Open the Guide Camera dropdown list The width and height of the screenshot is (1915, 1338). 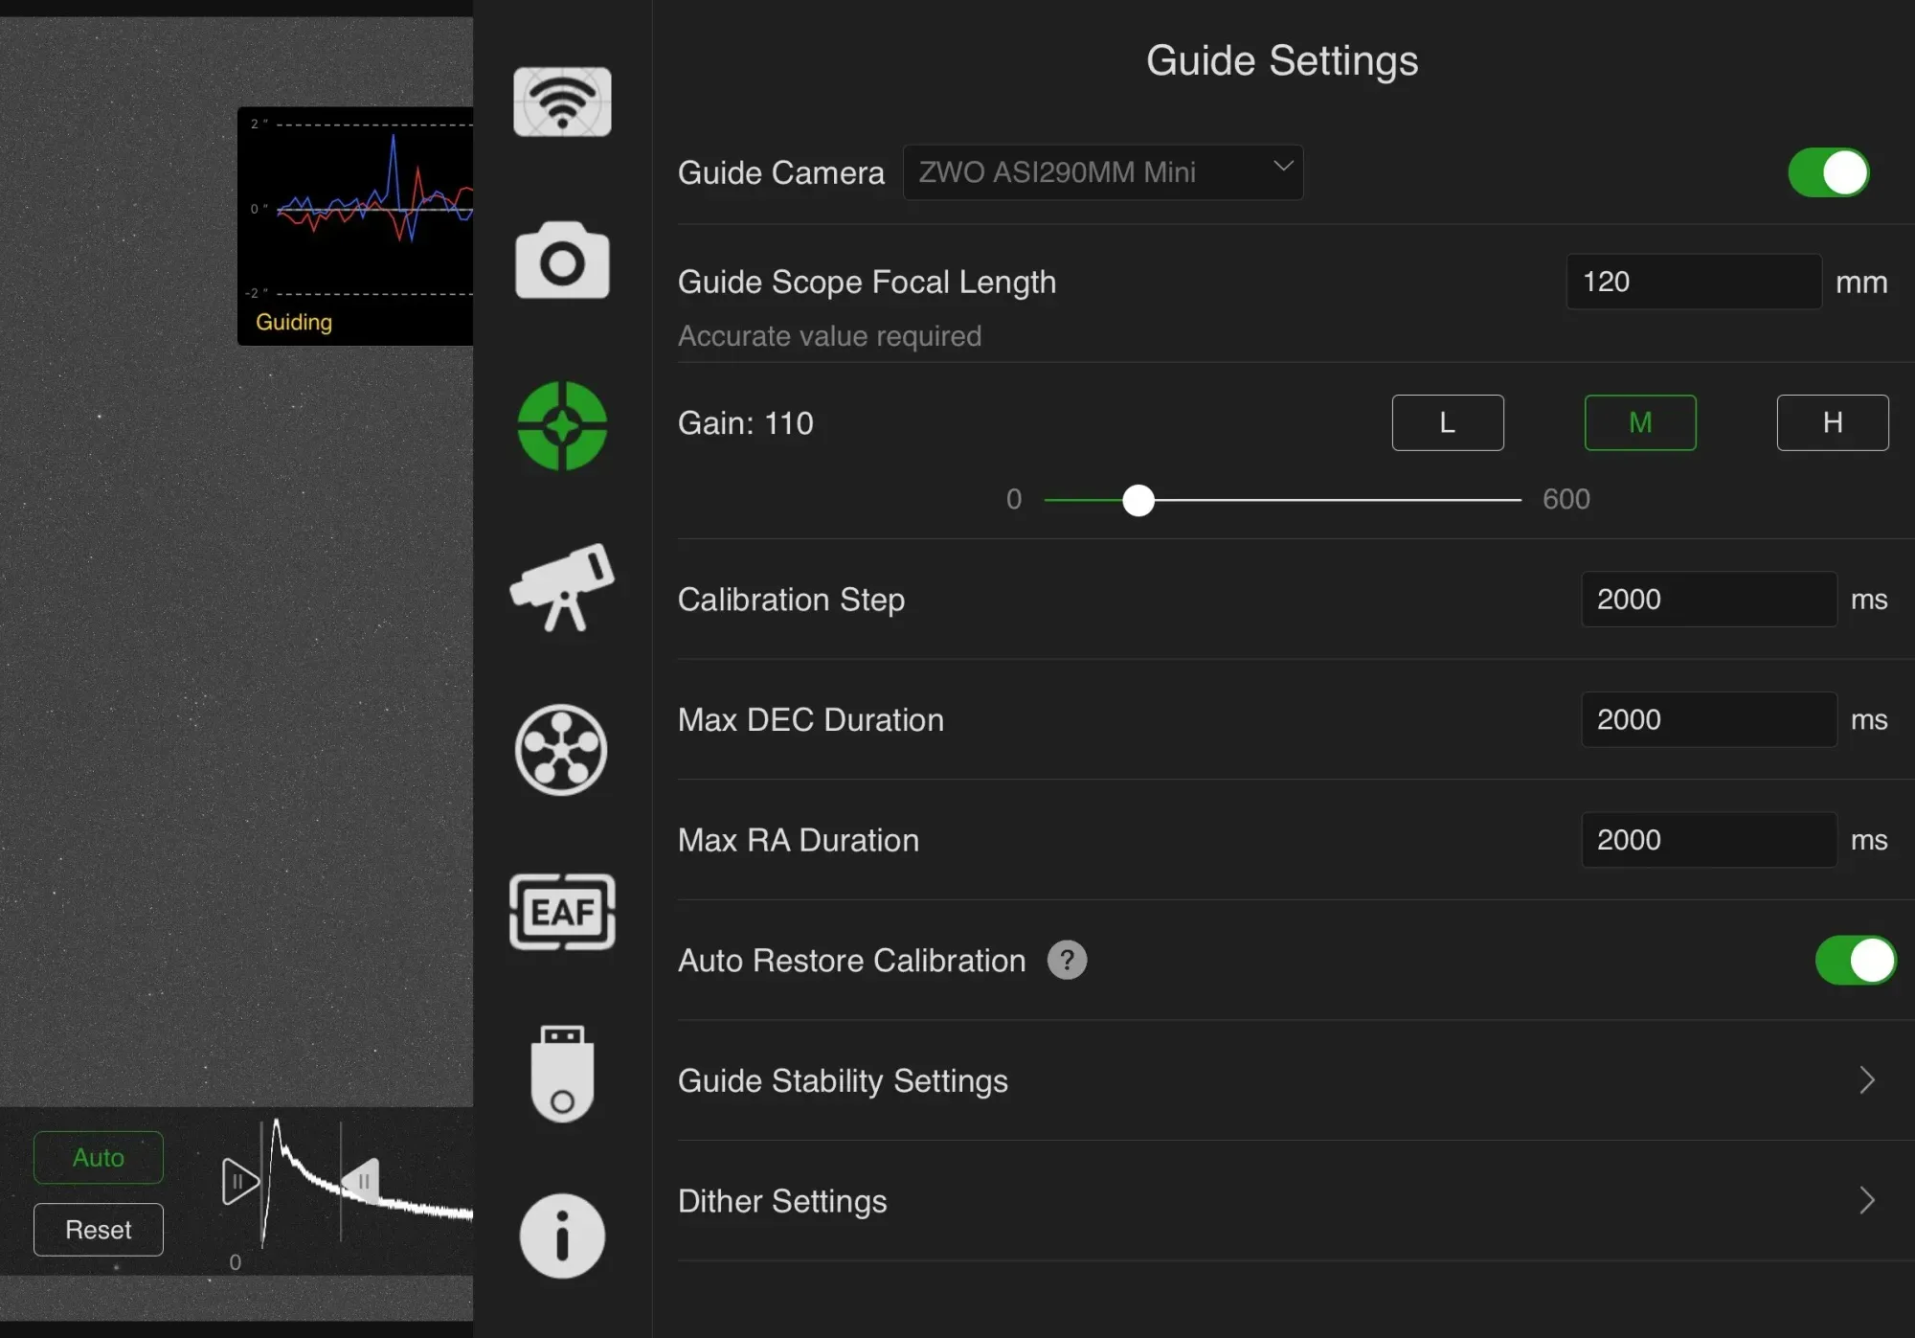coord(1102,172)
